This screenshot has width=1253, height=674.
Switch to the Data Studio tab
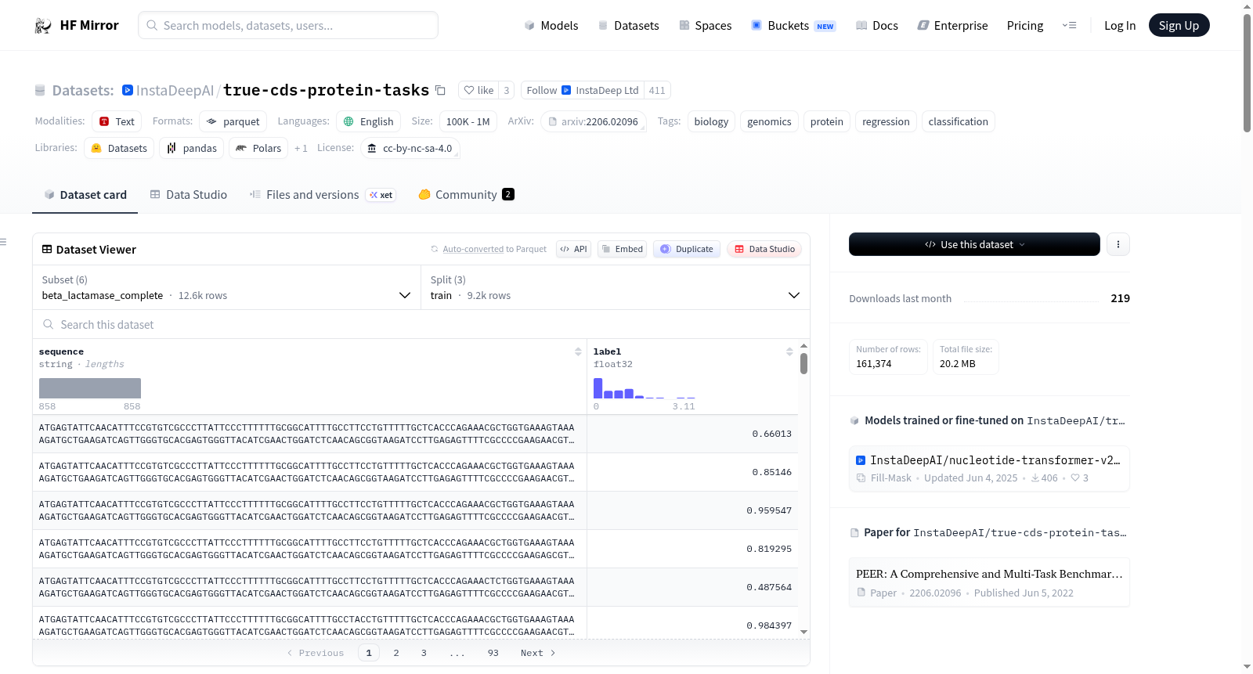[189, 195]
